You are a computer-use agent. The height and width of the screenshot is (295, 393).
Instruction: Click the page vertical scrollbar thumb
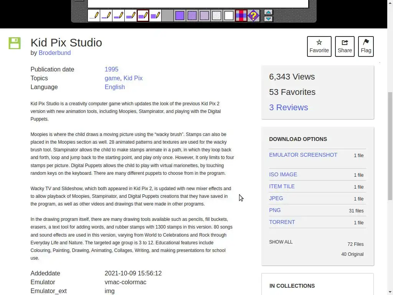tap(390, 146)
